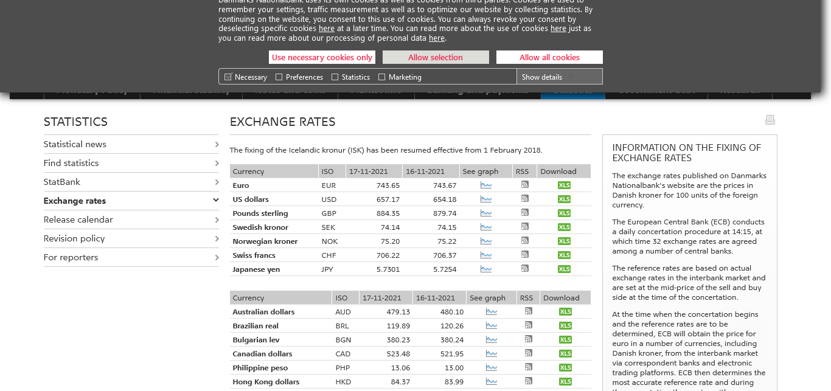Open RSS feed for US dollars
The width and height of the screenshot is (831, 391).
point(524,199)
